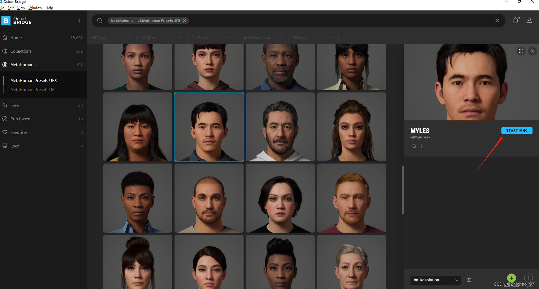Open the 8K Resolution dropdown
The width and height of the screenshot is (539, 289).
pyautogui.click(x=436, y=280)
